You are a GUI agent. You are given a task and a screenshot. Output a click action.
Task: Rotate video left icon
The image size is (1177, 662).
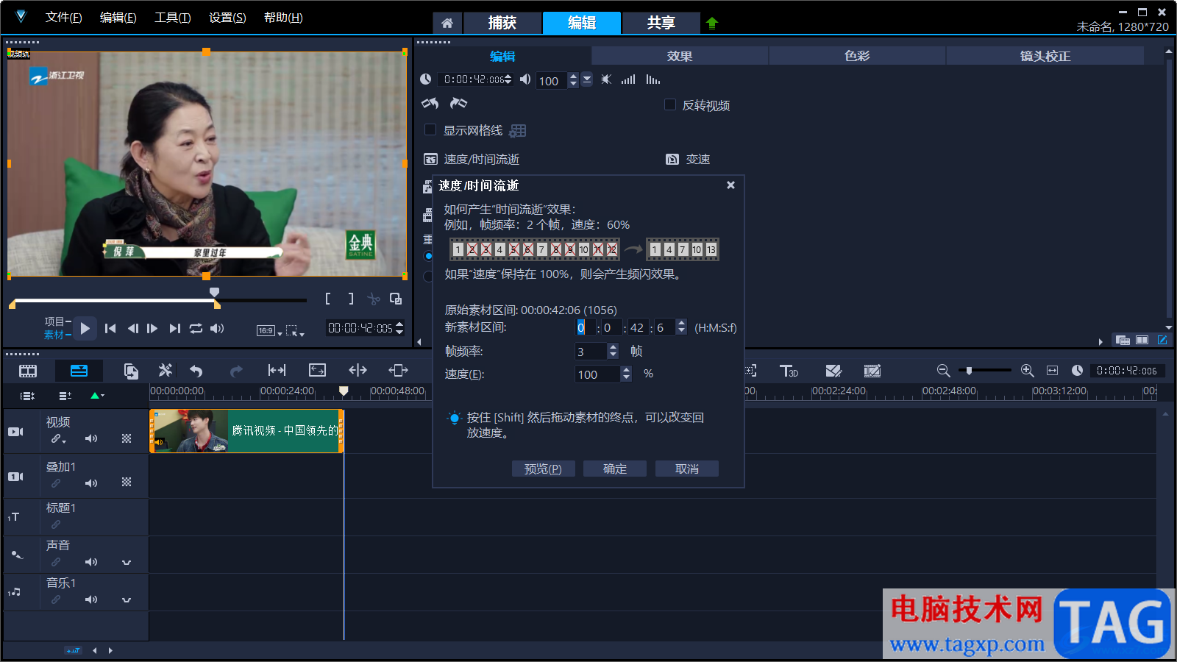tap(430, 104)
